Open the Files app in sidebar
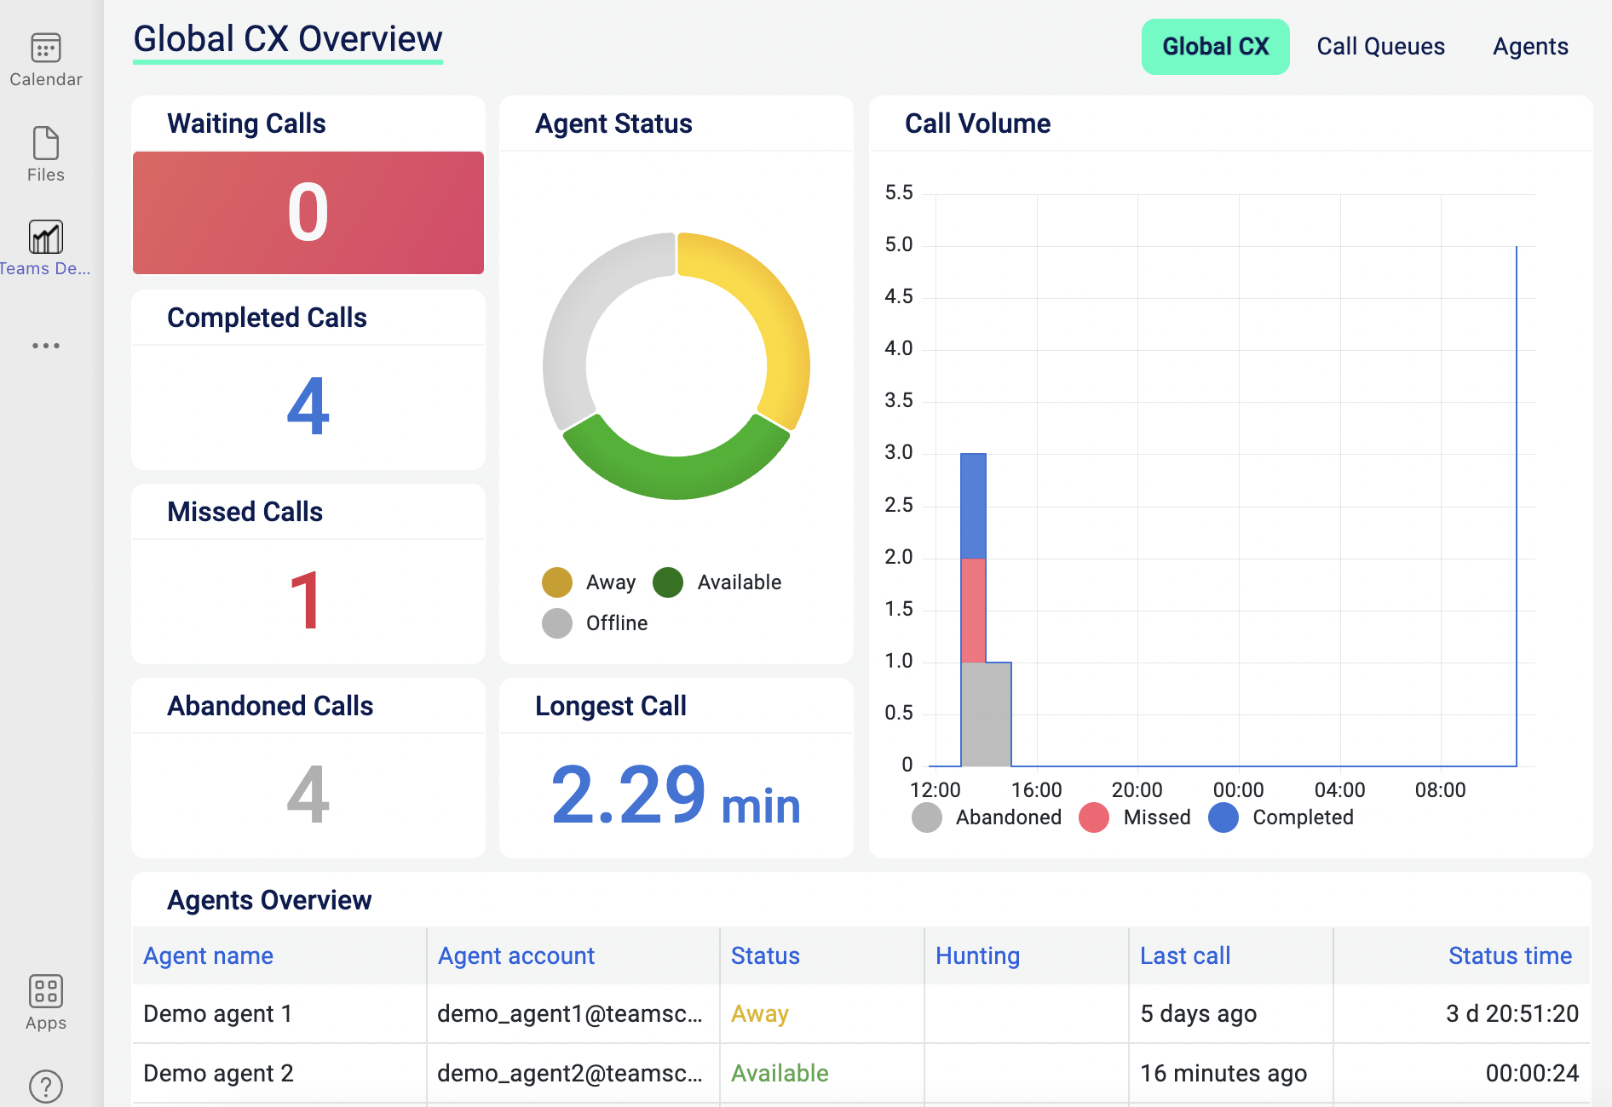 click(46, 155)
